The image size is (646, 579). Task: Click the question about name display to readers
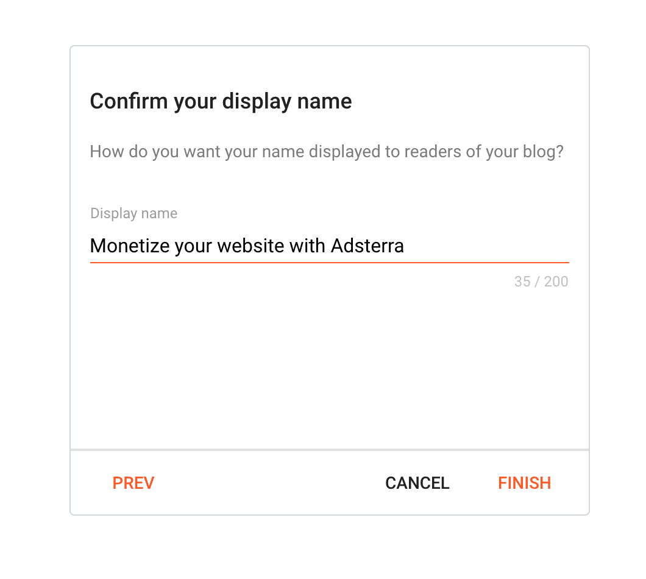click(x=327, y=151)
